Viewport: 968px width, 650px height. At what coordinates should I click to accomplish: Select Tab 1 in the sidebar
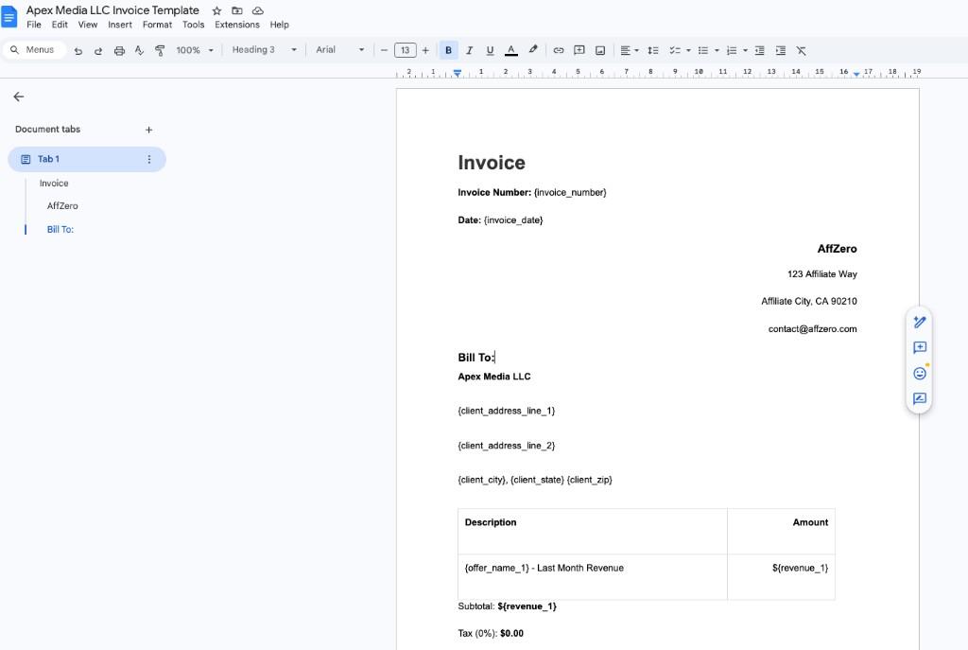point(86,159)
